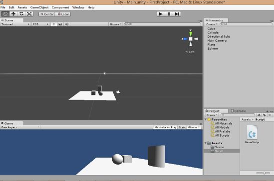This screenshot has height=181, width=274.
Task: Click the gizmo center cube
Action: click(191, 39)
